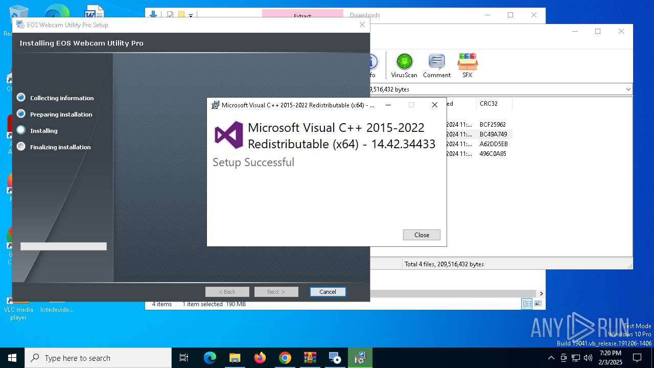The image size is (654, 368).
Task: Open the Extract tab in File Explorer
Action: pyautogui.click(x=302, y=15)
